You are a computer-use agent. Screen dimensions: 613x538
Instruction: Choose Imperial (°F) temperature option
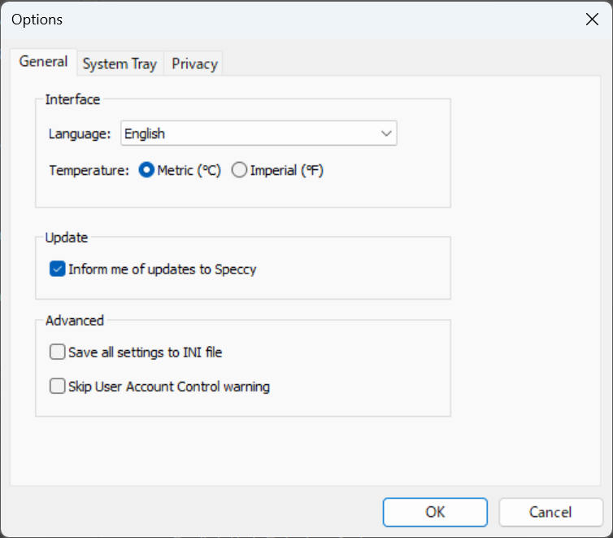pos(240,171)
